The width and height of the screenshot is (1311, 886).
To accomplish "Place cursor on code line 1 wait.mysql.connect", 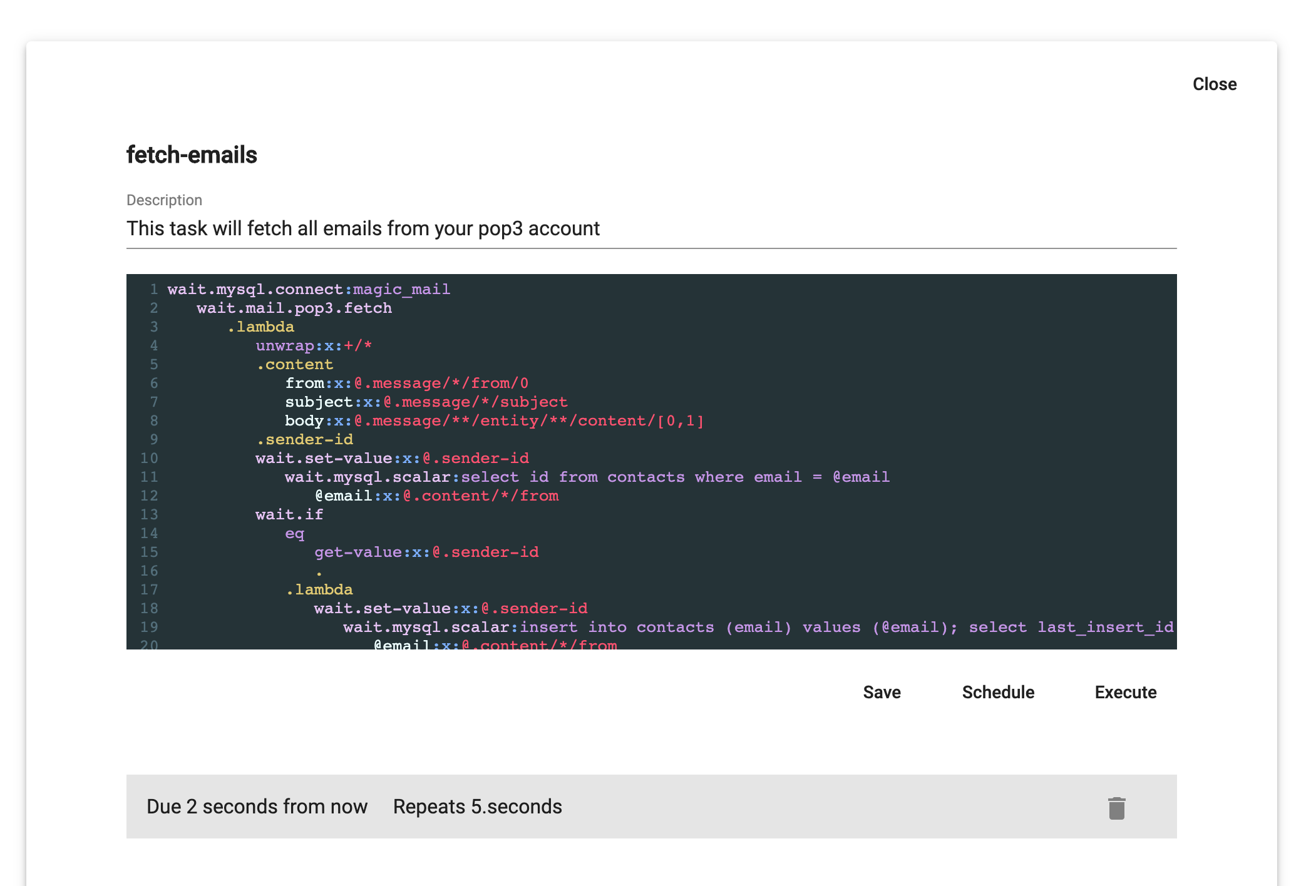I will (x=308, y=289).
